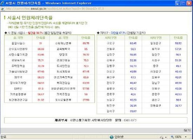This screenshot has width=193, height=140.
Task: Click the 닫기 link at the bottom right
Action: tap(187, 130)
